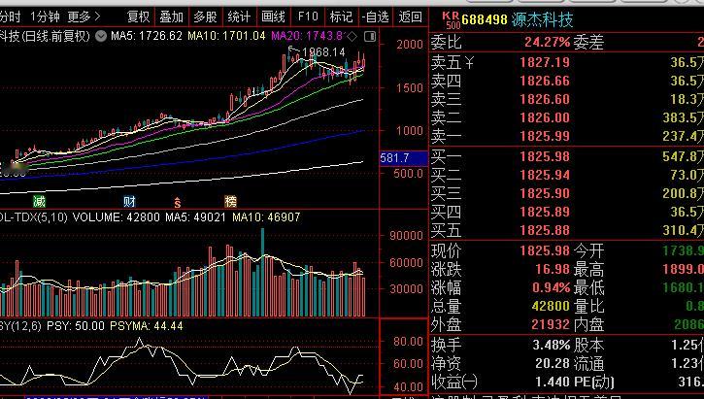Click the 内盘 label
Screen dimensions: 704x399
click(x=588, y=324)
